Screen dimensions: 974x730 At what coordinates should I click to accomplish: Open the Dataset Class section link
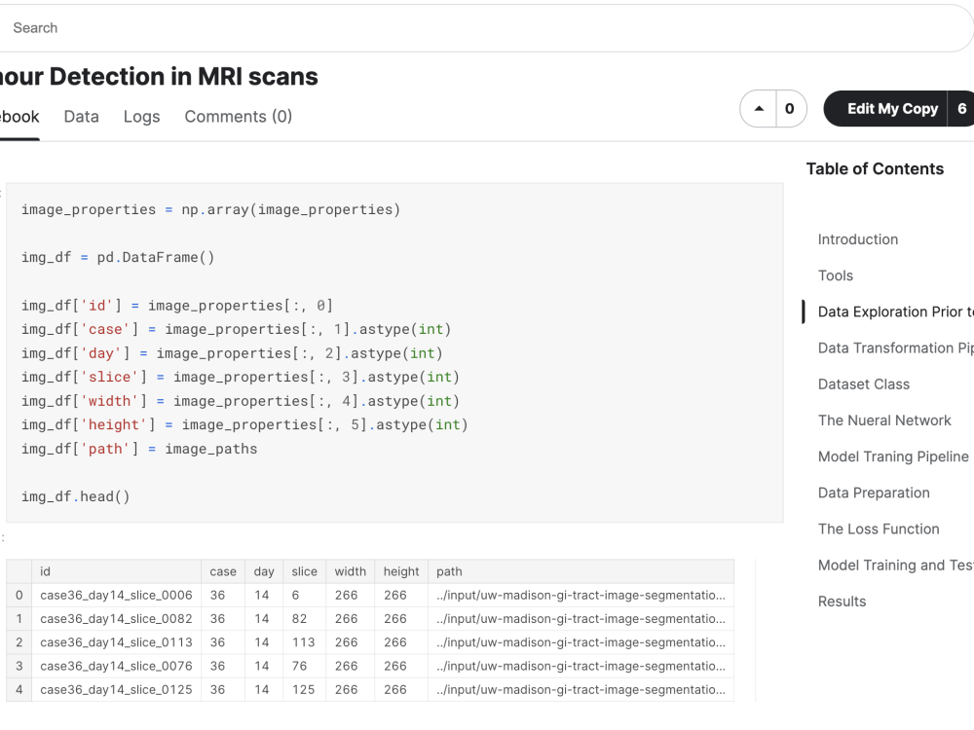[863, 384]
